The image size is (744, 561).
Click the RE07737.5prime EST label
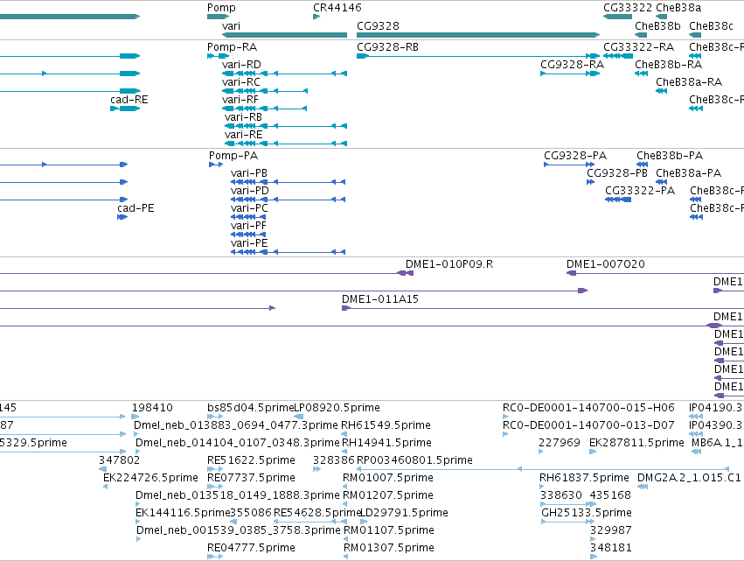[251, 478]
